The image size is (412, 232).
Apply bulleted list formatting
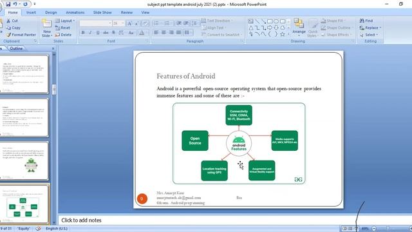156,23
